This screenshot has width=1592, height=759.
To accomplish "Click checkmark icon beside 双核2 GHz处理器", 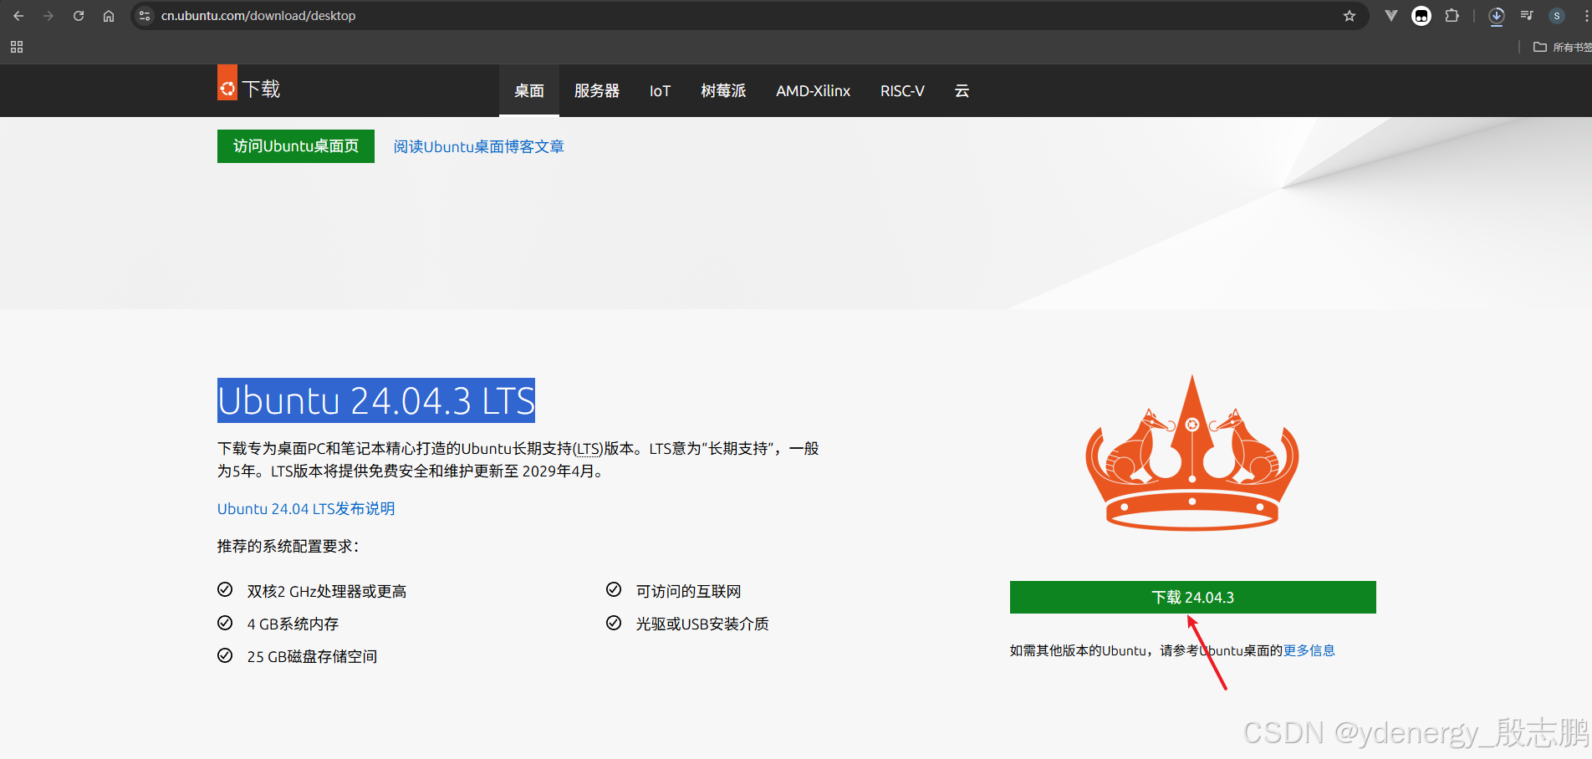I will pyautogui.click(x=225, y=589).
